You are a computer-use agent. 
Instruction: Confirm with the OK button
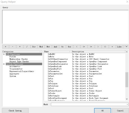(x=102, y=111)
